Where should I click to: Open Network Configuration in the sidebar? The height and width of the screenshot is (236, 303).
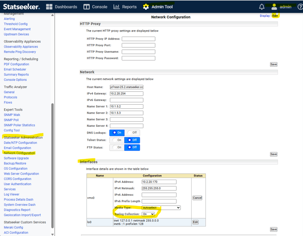[x=19, y=153]
